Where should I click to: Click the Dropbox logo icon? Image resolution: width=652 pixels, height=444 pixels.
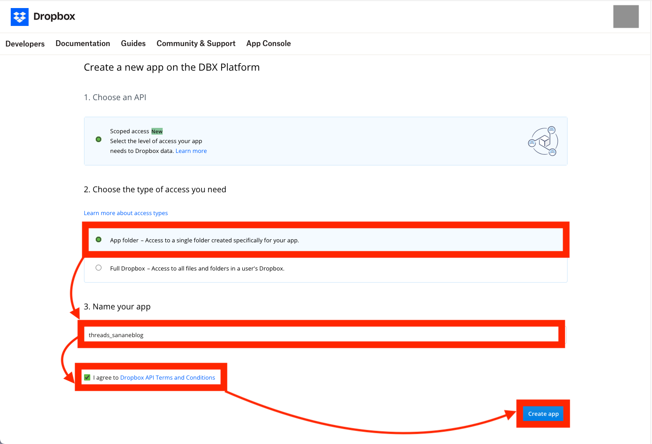(x=20, y=17)
